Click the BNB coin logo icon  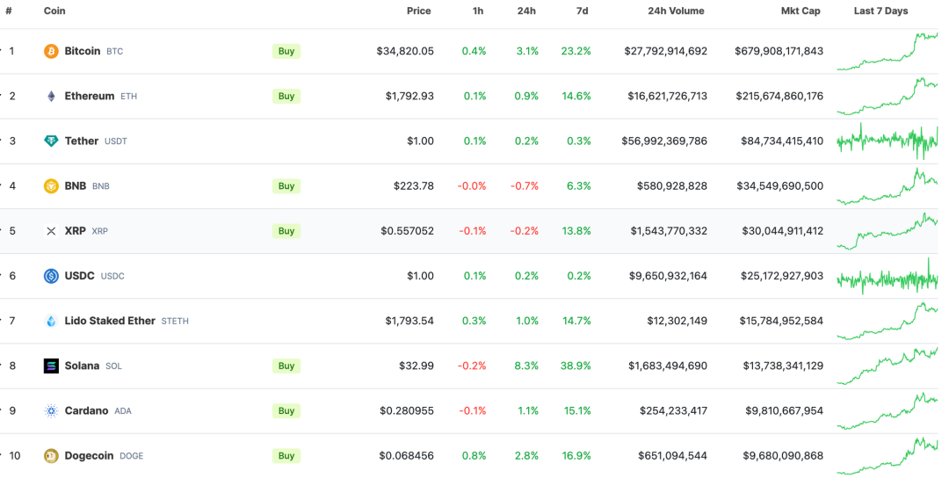click(x=51, y=185)
